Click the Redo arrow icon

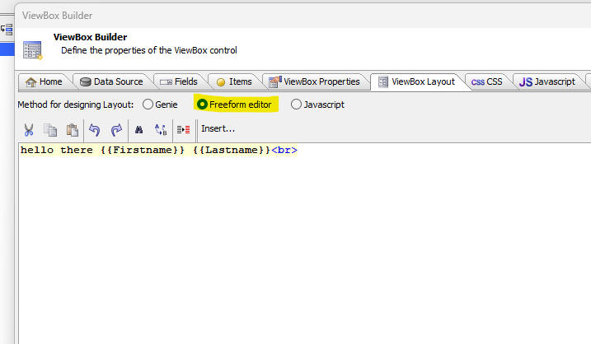(116, 129)
